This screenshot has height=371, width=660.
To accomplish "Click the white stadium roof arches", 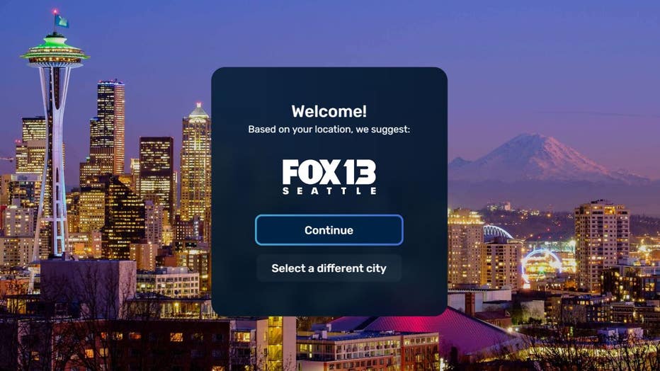I will pyautogui.click(x=498, y=232).
